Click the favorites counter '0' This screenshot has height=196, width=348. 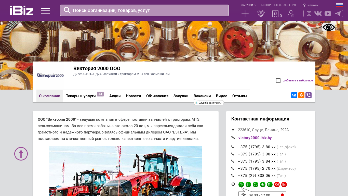pyautogui.click(x=281, y=16)
